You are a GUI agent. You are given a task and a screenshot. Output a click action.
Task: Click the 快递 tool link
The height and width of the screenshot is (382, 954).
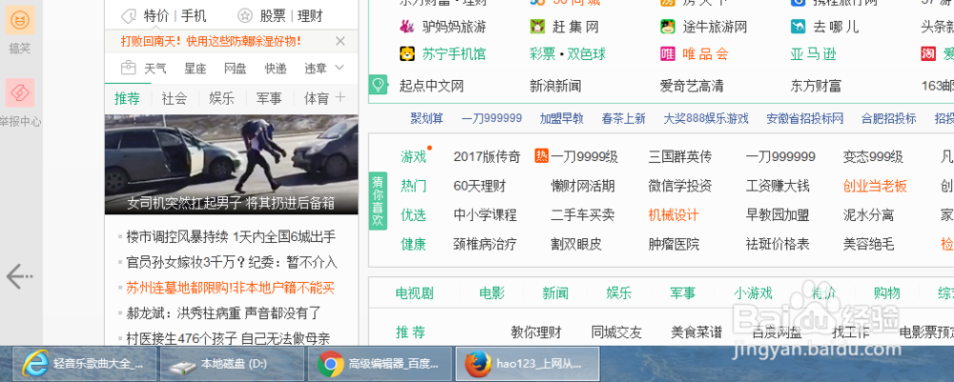(276, 69)
